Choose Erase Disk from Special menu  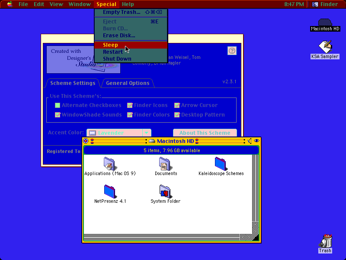point(131,36)
